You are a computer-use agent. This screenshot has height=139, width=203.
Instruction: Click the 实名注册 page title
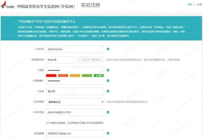90,5
